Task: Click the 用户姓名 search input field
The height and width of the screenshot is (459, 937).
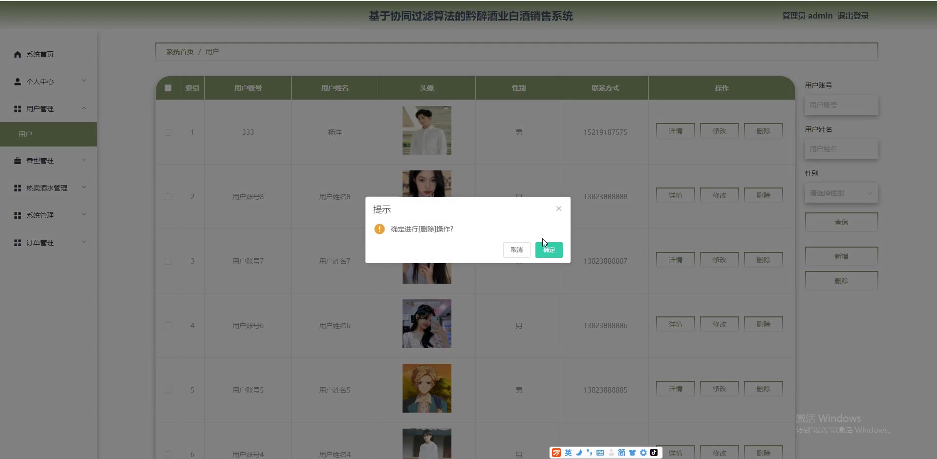Action: tap(841, 149)
